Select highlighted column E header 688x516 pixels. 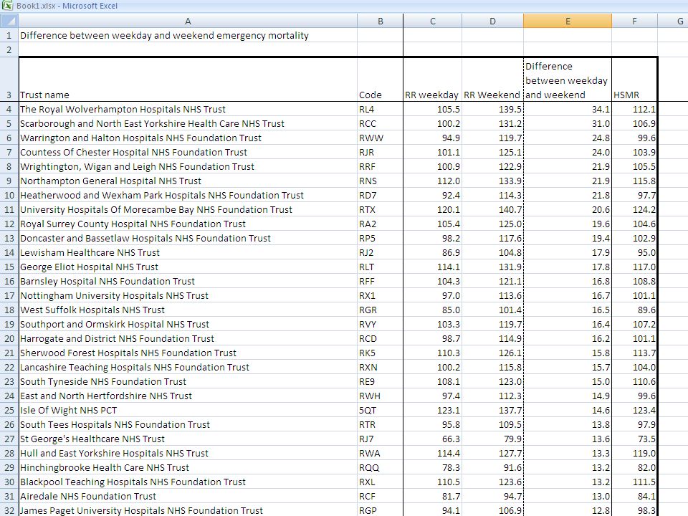click(x=568, y=21)
